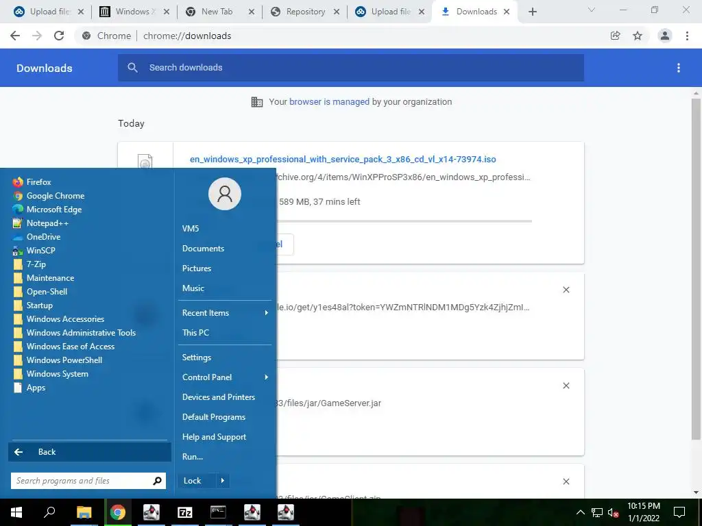
Task: Expand the 7-Zip folder
Action: [29, 264]
